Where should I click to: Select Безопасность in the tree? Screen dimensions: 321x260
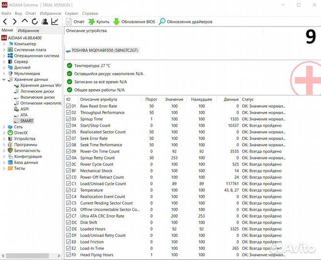coord(27,151)
